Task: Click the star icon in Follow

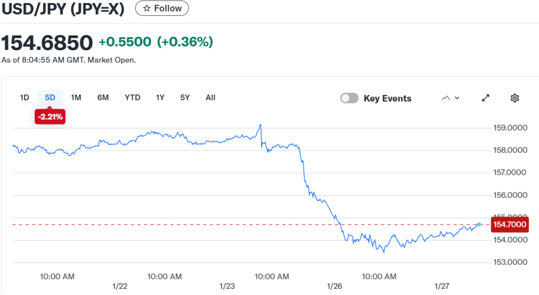Action: click(147, 8)
